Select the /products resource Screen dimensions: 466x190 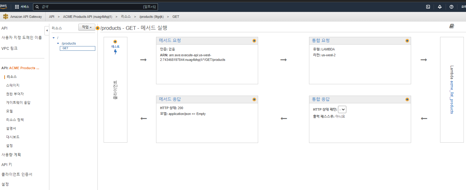[69, 43]
